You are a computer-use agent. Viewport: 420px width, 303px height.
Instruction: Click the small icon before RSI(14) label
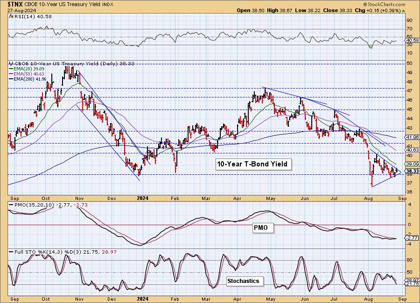pyautogui.click(x=11, y=16)
